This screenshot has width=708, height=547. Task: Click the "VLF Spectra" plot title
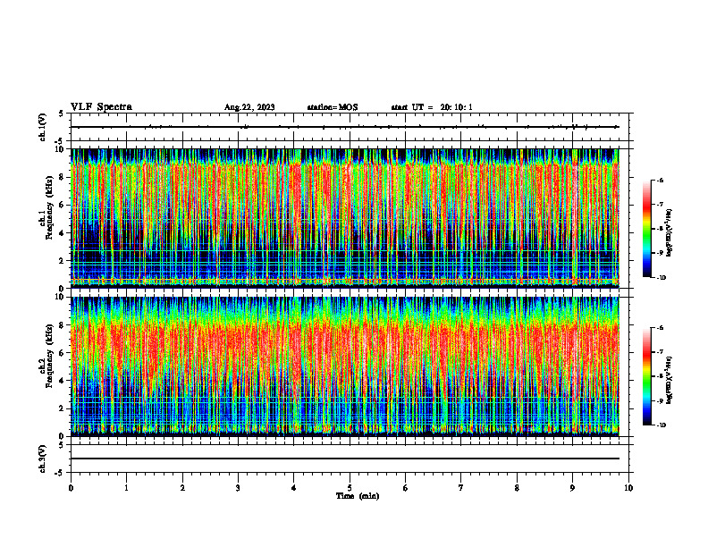pos(101,107)
